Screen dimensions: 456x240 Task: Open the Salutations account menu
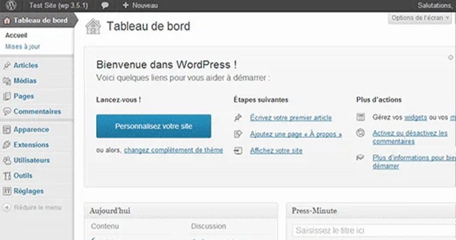pos(436,5)
